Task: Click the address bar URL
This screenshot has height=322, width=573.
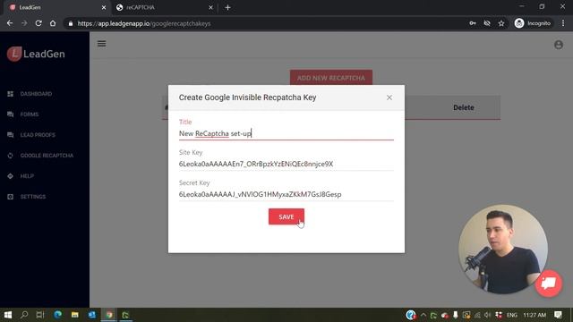Action: pyautogui.click(x=144, y=23)
